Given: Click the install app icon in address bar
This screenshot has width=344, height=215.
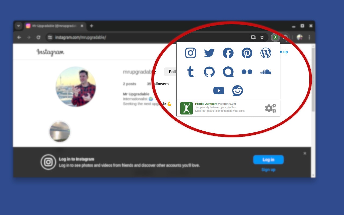Looking at the screenshot, I should pos(253,37).
